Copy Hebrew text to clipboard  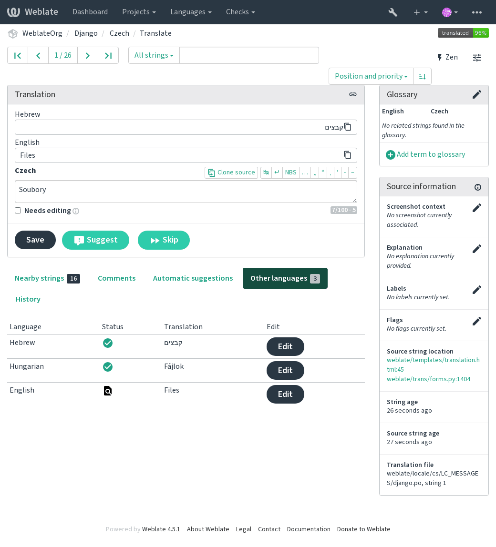pyautogui.click(x=348, y=127)
